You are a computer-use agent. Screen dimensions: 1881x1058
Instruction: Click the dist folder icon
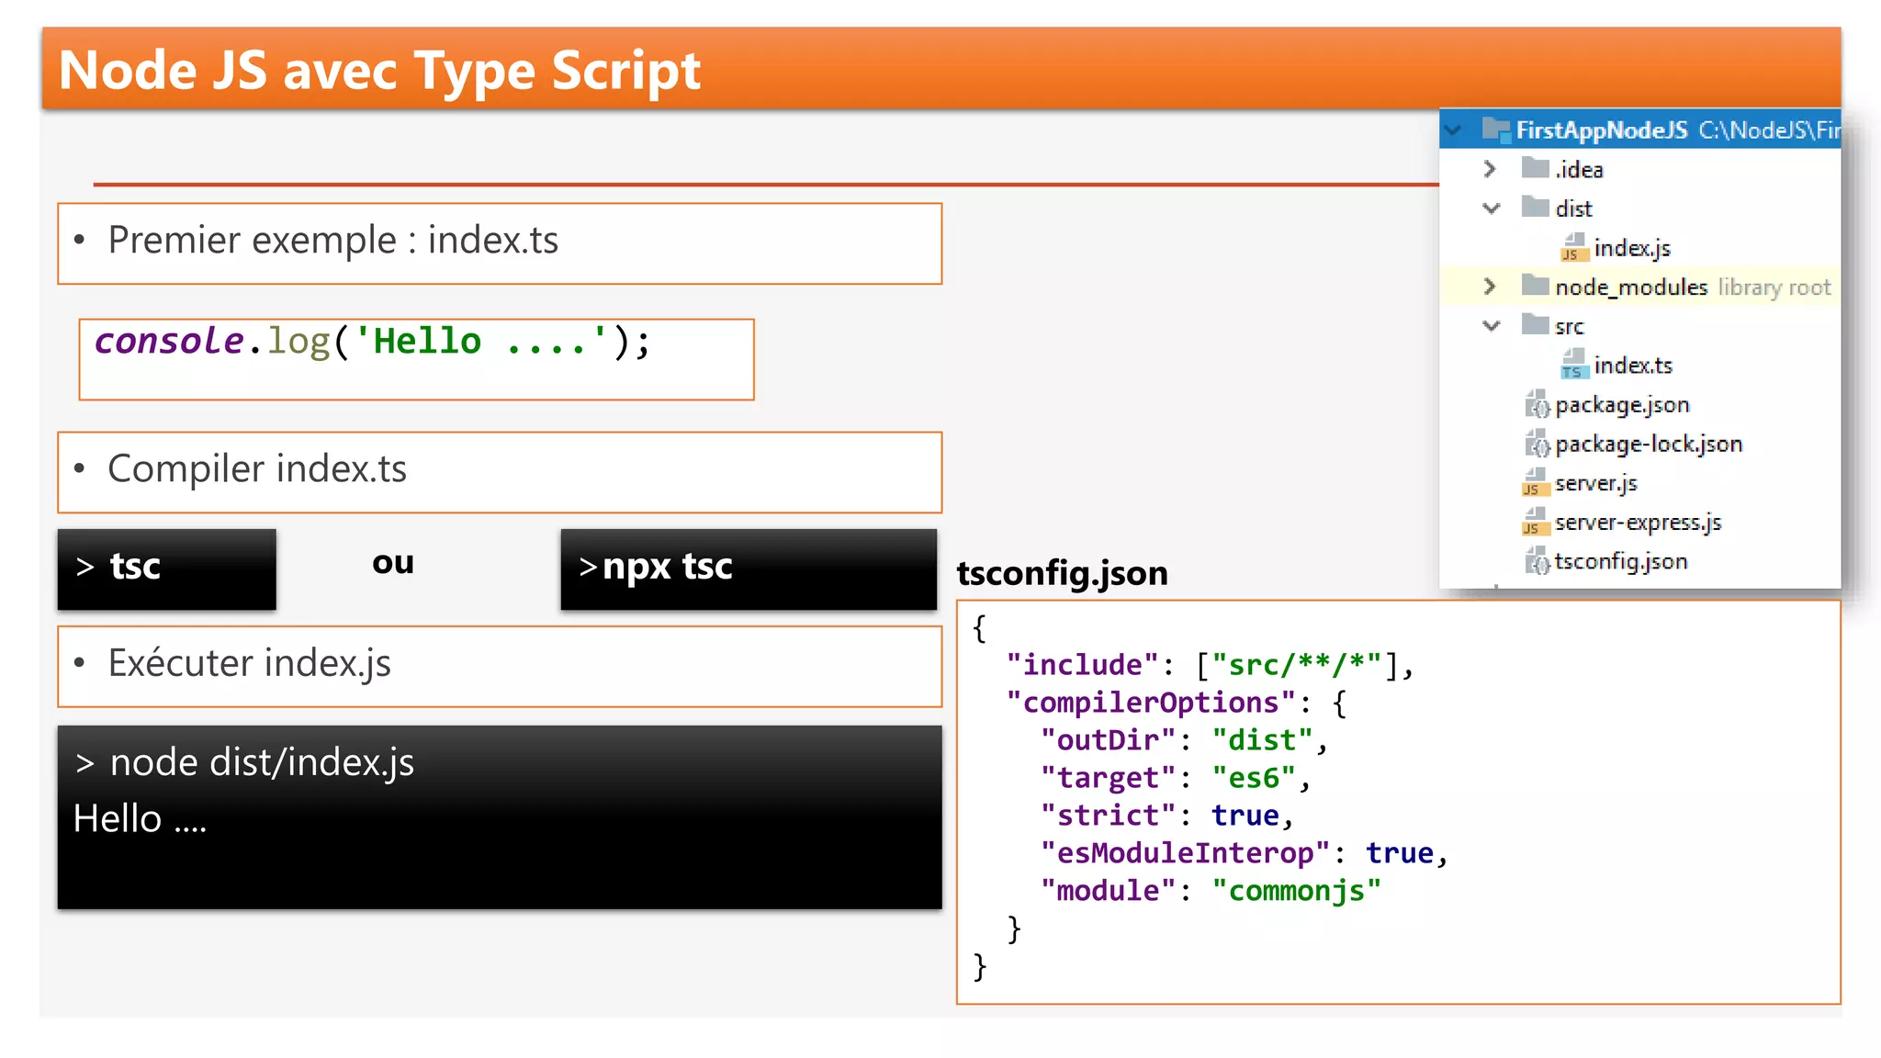pyautogui.click(x=1535, y=207)
